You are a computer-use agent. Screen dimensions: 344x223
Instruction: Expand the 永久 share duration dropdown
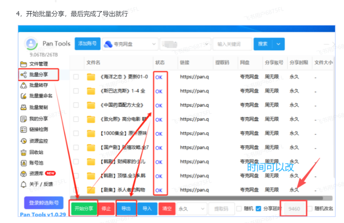[x=191, y=209]
